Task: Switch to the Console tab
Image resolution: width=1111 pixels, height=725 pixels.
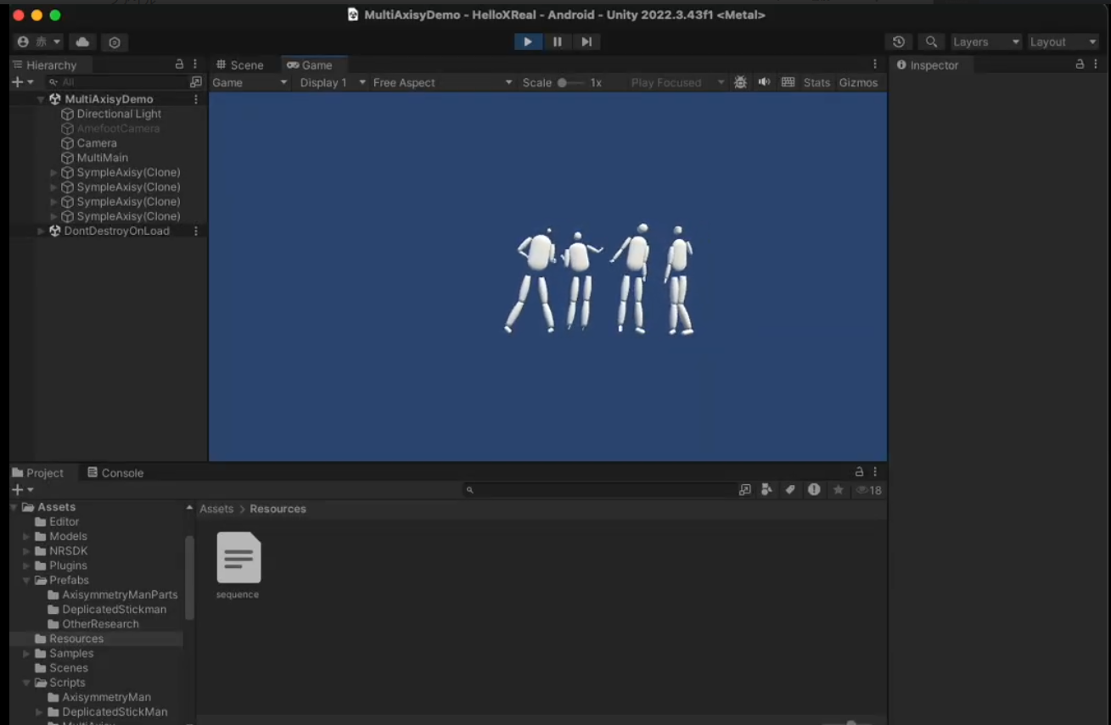Action: click(x=115, y=472)
